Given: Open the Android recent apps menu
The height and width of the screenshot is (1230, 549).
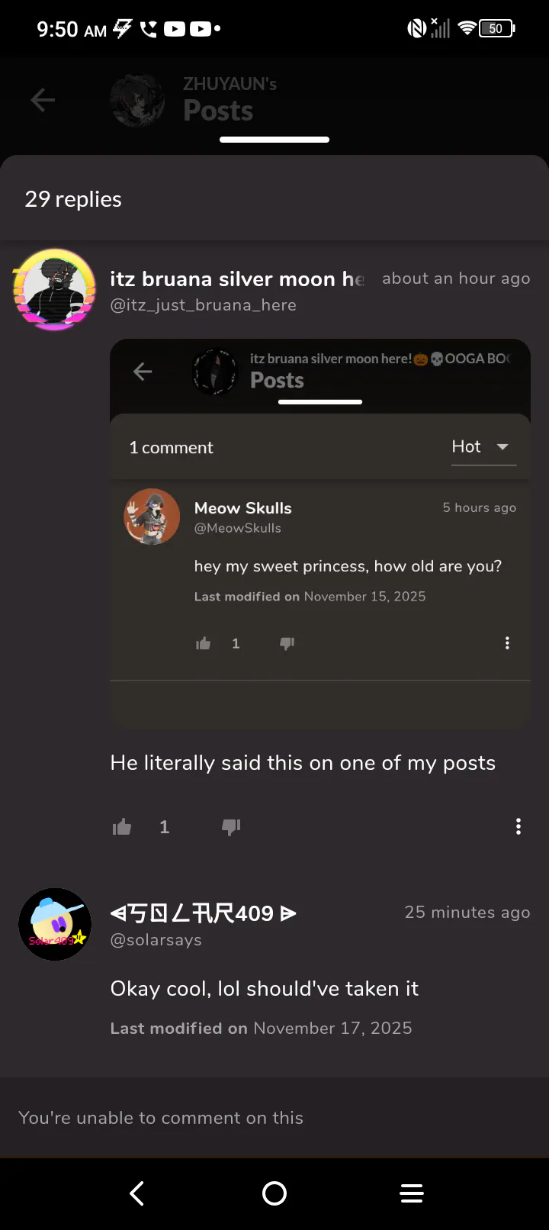Looking at the screenshot, I should (x=412, y=1193).
